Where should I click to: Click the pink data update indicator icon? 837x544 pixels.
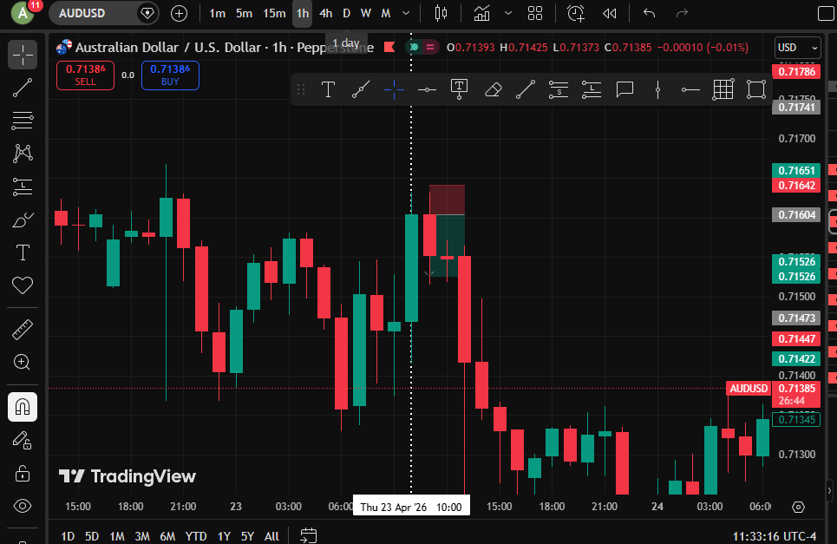(430, 48)
